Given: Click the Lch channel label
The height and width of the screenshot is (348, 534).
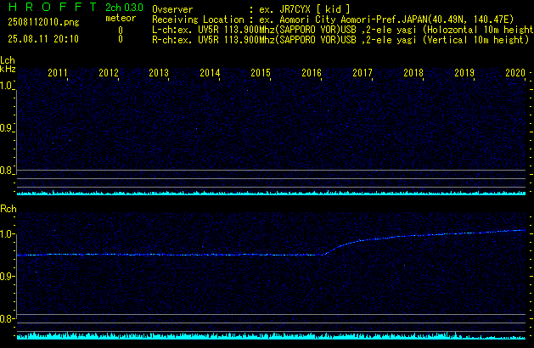Looking at the screenshot, I should (8, 60).
